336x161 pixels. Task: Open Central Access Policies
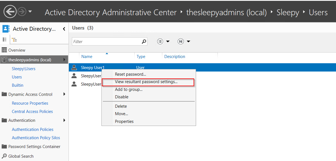tap(32, 111)
